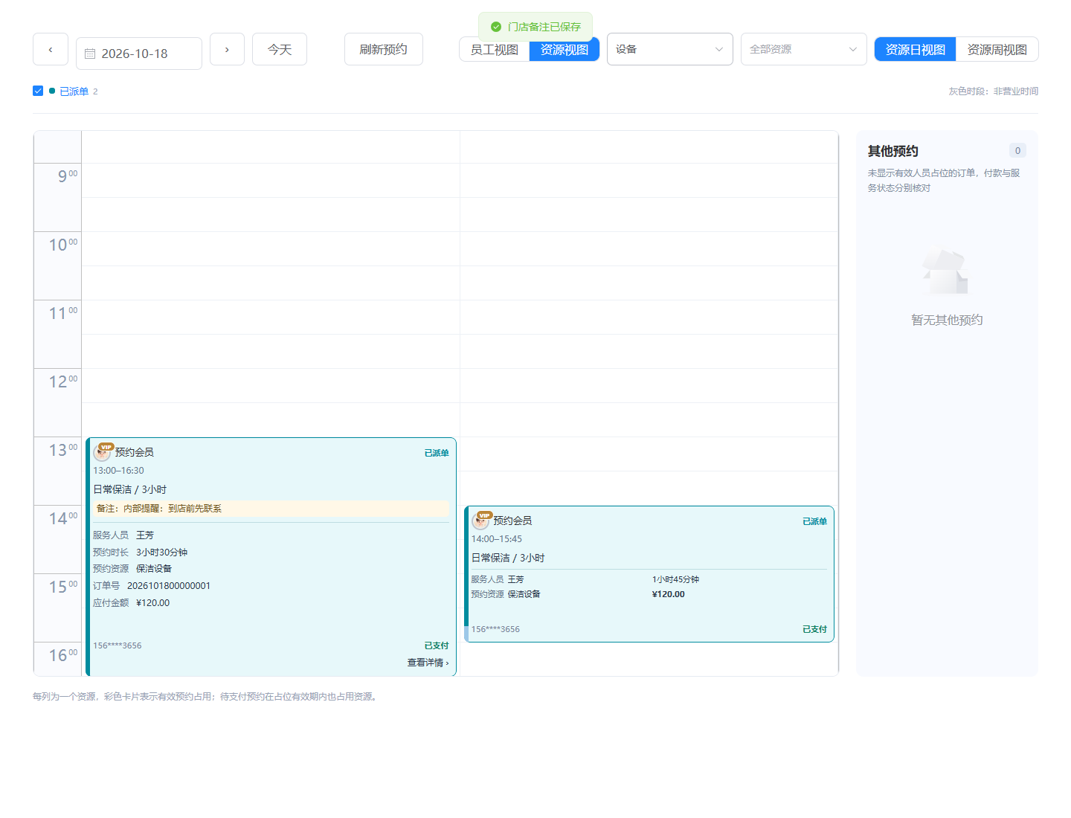Expand the 全部资源 dropdown

pos(804,49)
